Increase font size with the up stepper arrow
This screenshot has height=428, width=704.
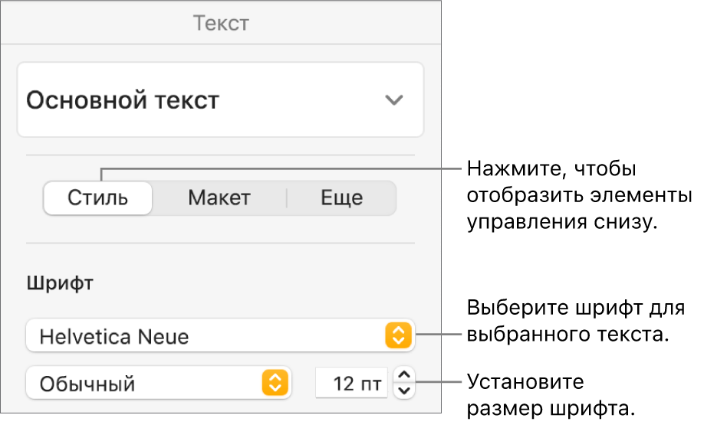pos(404,375)
